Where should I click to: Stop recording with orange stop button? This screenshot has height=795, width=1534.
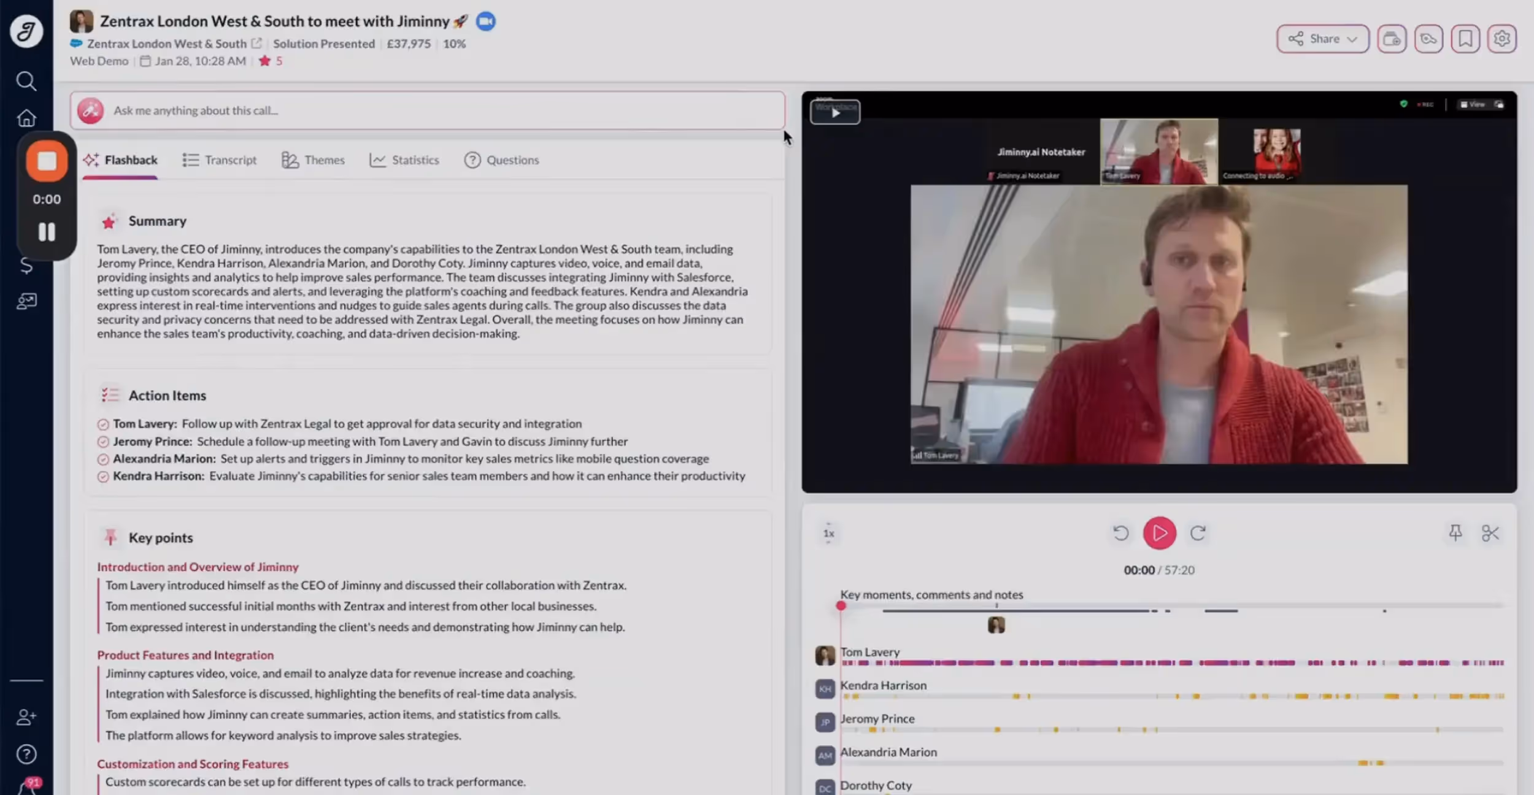point(47,161)
